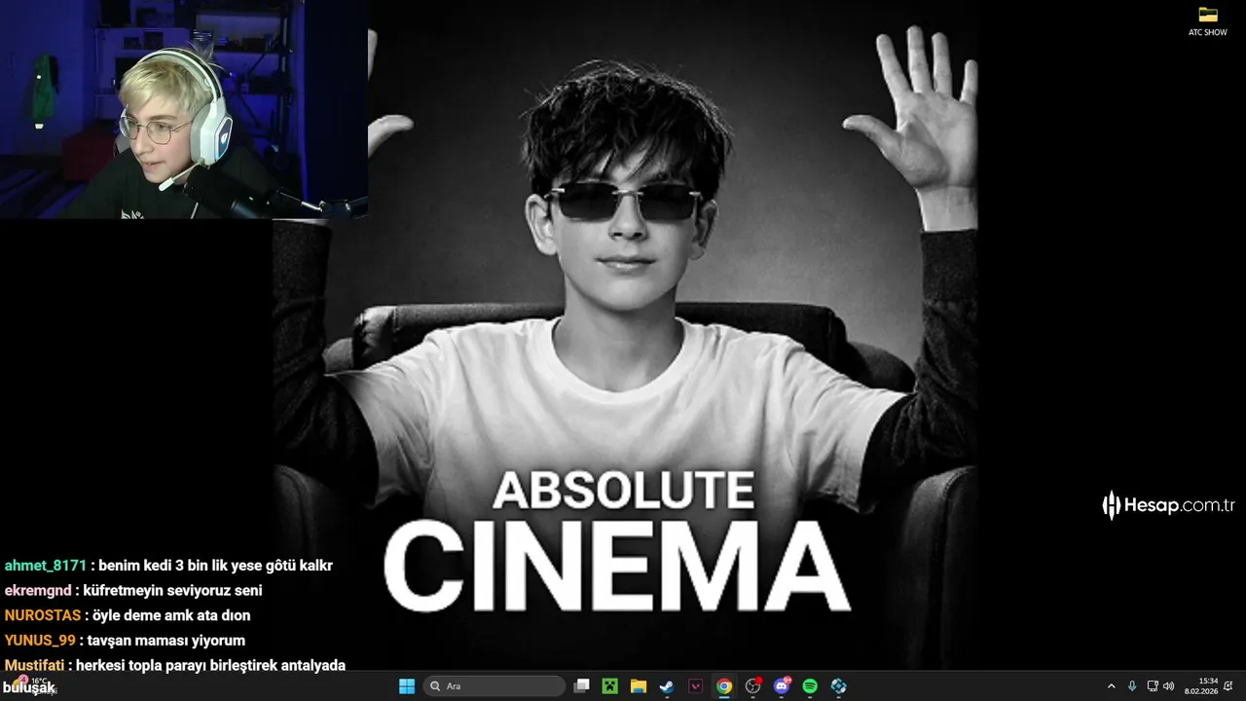Image resolution: width=1246 pixels, height=701 pixels.
Task: Open the volume speaker tray icon
Action: point(1169,686)
